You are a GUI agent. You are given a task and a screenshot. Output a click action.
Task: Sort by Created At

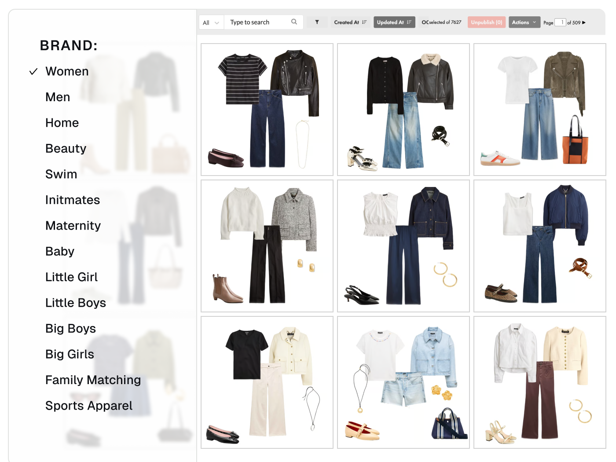click(x=350, y=22)
